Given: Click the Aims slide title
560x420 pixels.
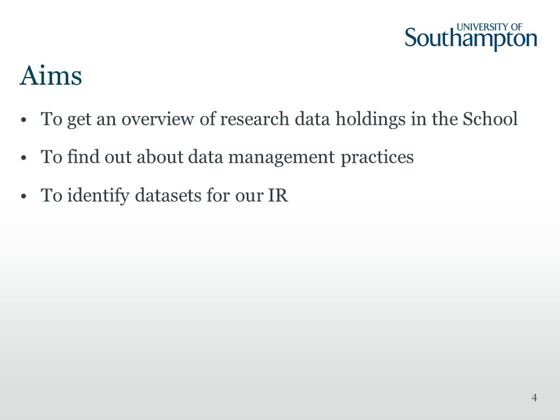Looking at the screenshot, I should pyautogui.click(x=51, y=75).
